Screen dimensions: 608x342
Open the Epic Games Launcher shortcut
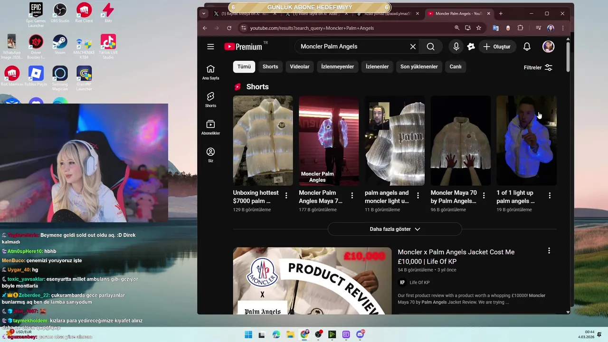point(36,15)
